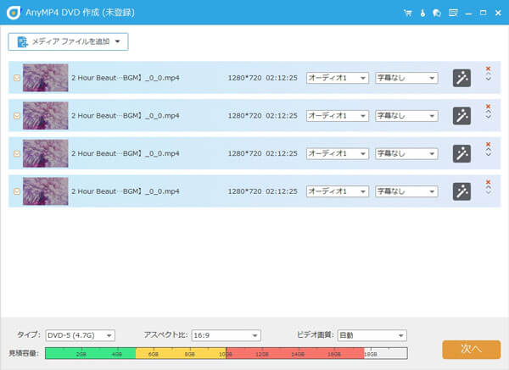Expand 字幕なし subtitle dropdown on second video
The height and width of the screenshot is (370, 509).
(406, 116)
